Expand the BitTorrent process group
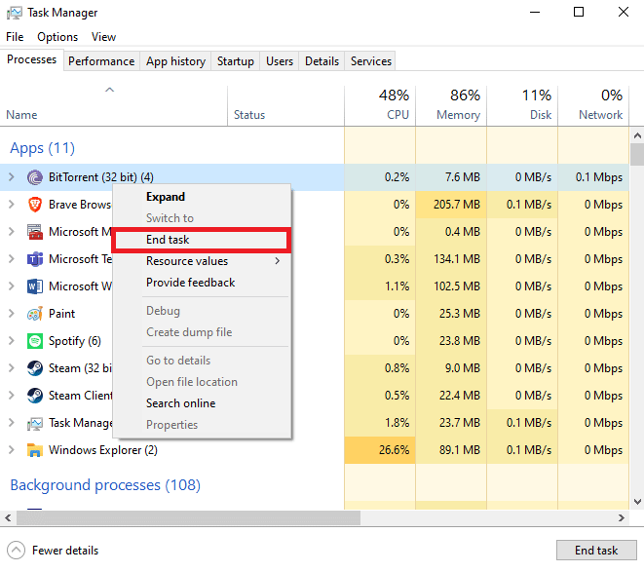This screenshot has width=644, height=572. pos(12,177)
